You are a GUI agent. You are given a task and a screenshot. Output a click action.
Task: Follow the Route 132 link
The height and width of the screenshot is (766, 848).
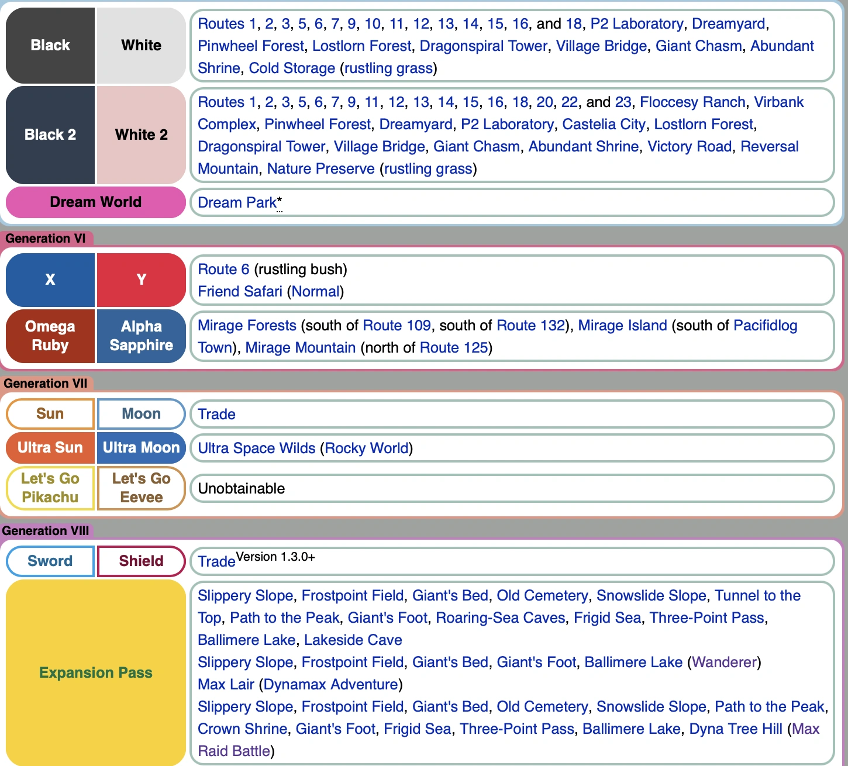pyautogui.click(x=530, y=326)
